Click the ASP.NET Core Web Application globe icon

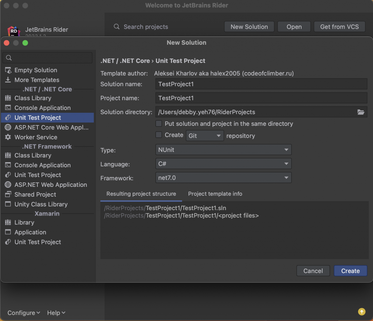pyautogui.click(x=8, y=128)
